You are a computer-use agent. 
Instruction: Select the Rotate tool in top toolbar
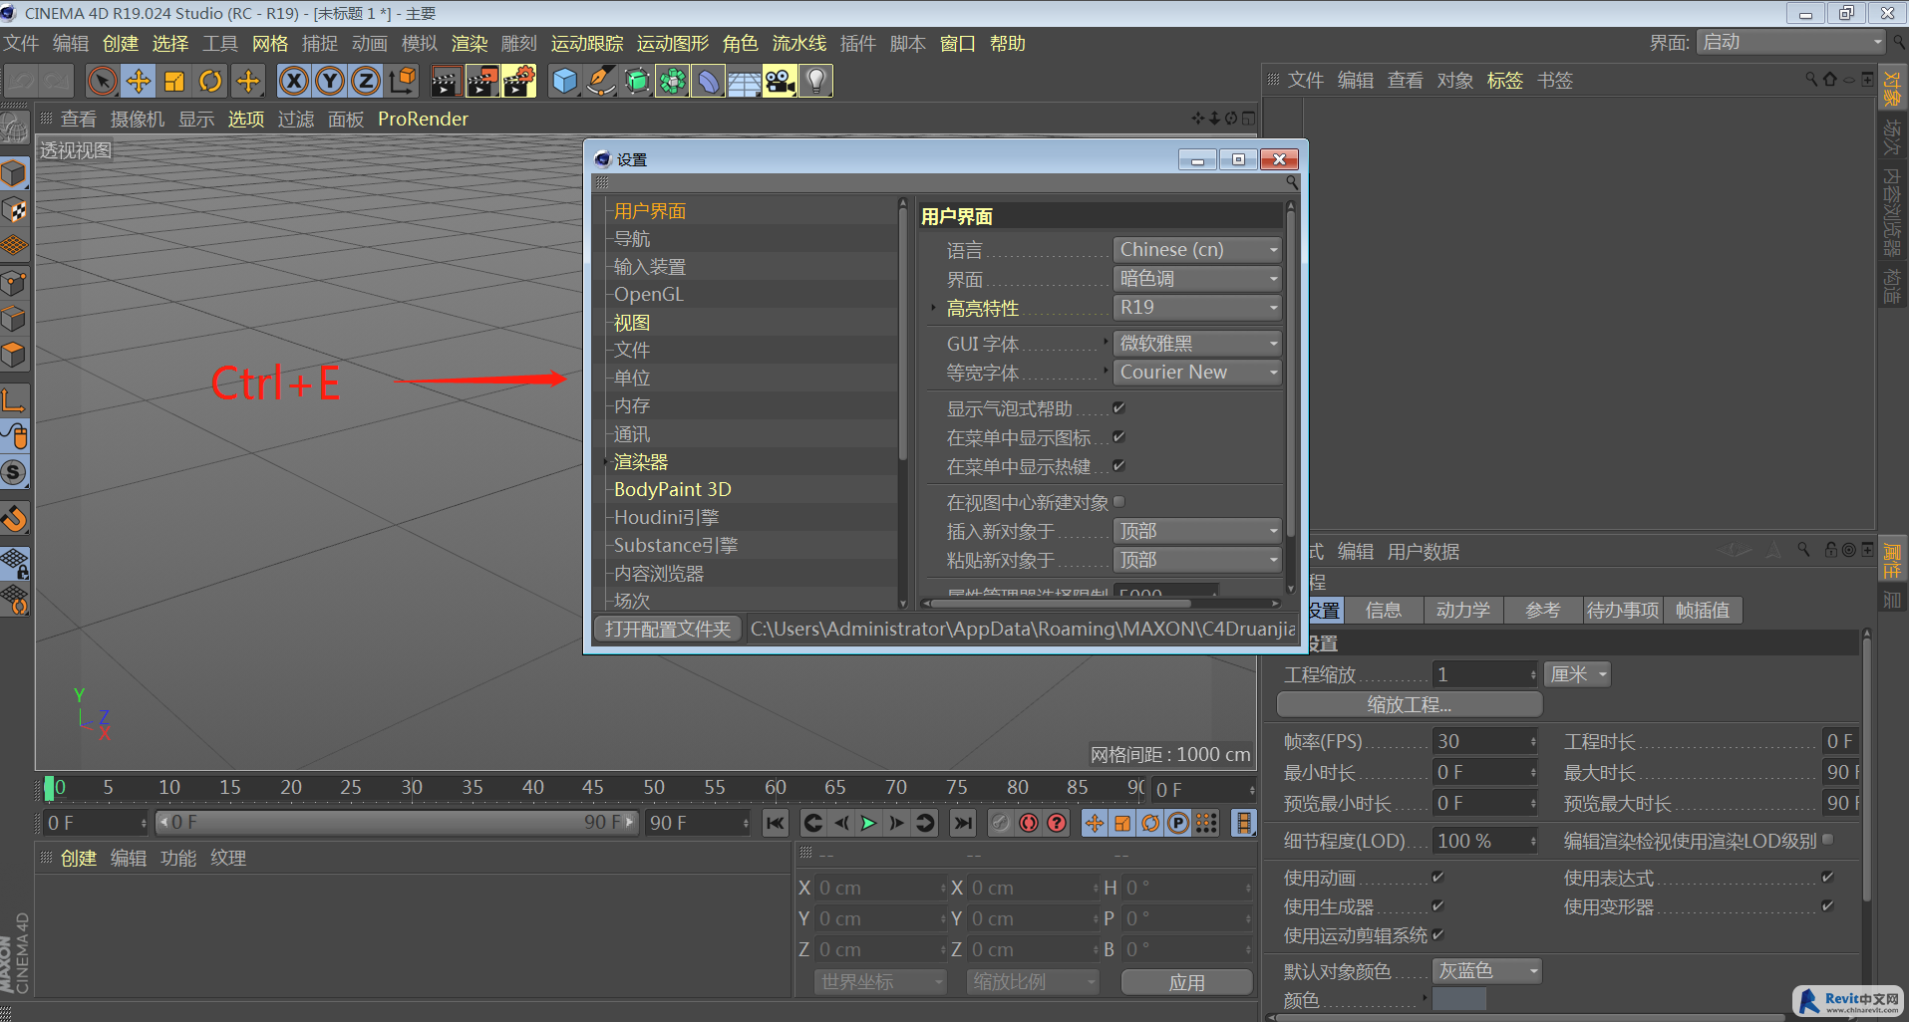click(x=210, y=81)
